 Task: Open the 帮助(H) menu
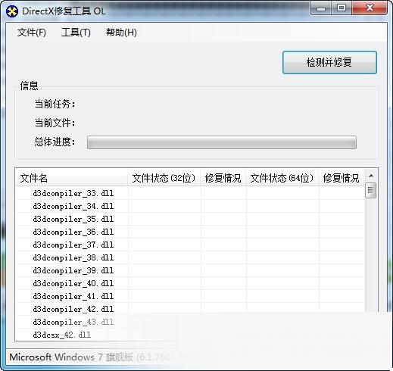tap(121, 33)
